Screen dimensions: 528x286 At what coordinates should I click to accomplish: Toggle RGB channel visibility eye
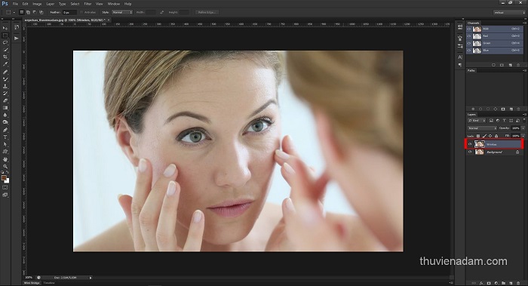(469, 29)
